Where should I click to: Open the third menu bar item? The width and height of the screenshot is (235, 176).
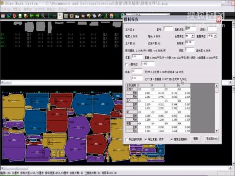[28, 9]
